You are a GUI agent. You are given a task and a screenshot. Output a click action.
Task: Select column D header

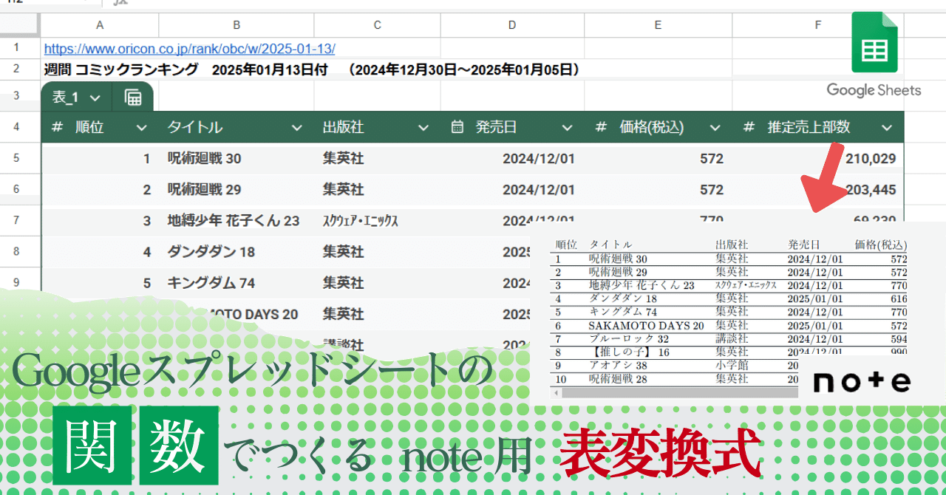[x=512, y=25]
